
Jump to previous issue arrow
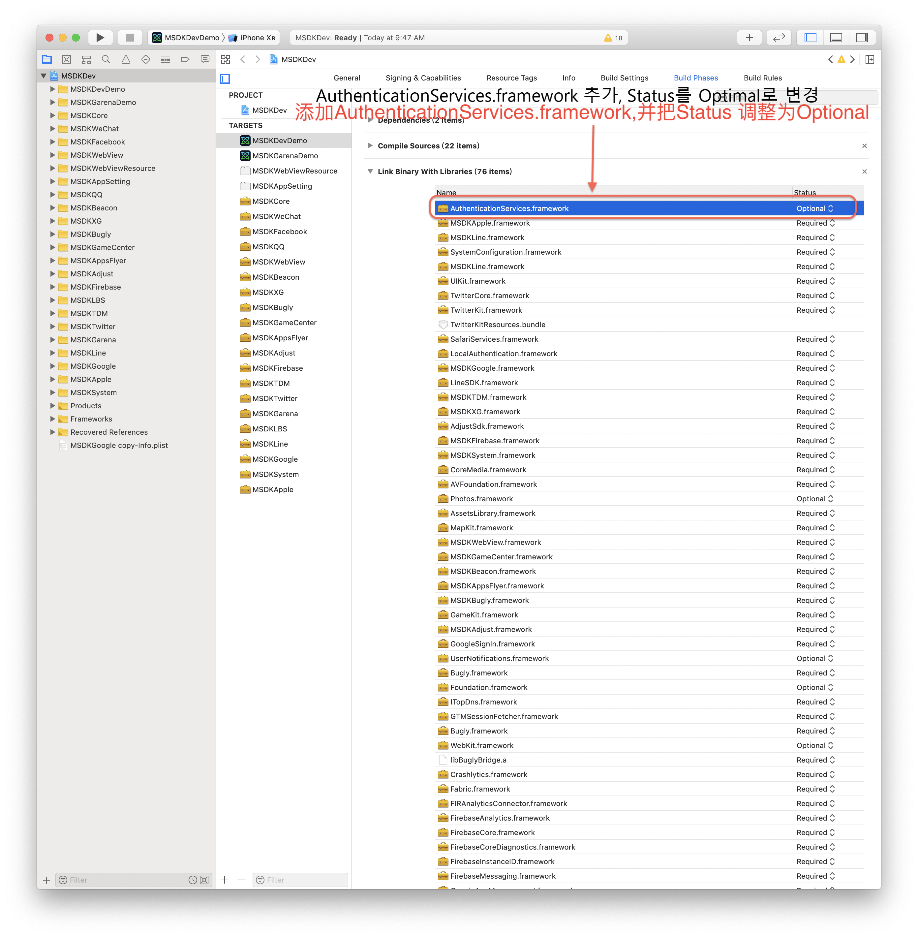[830, 59]
